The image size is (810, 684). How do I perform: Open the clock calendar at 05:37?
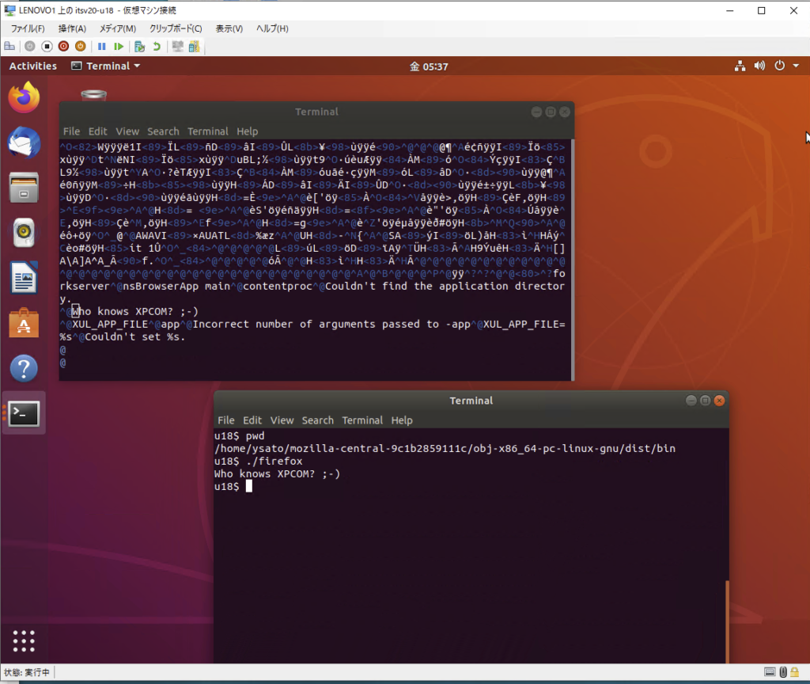click(429, 66)
